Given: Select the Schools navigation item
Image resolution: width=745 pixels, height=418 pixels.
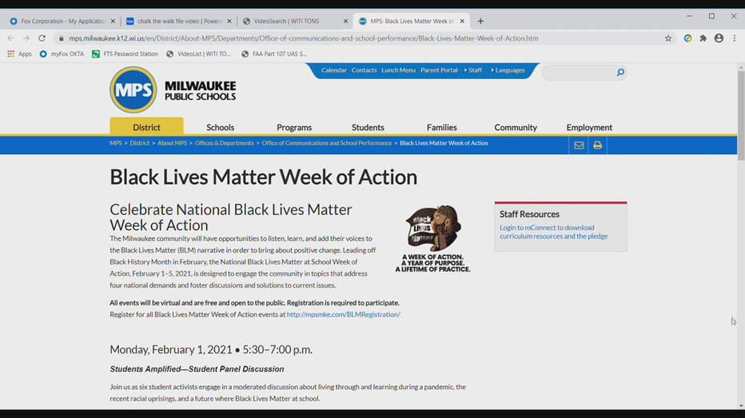Looking at the screenshot, I should (x=221, y=128).
